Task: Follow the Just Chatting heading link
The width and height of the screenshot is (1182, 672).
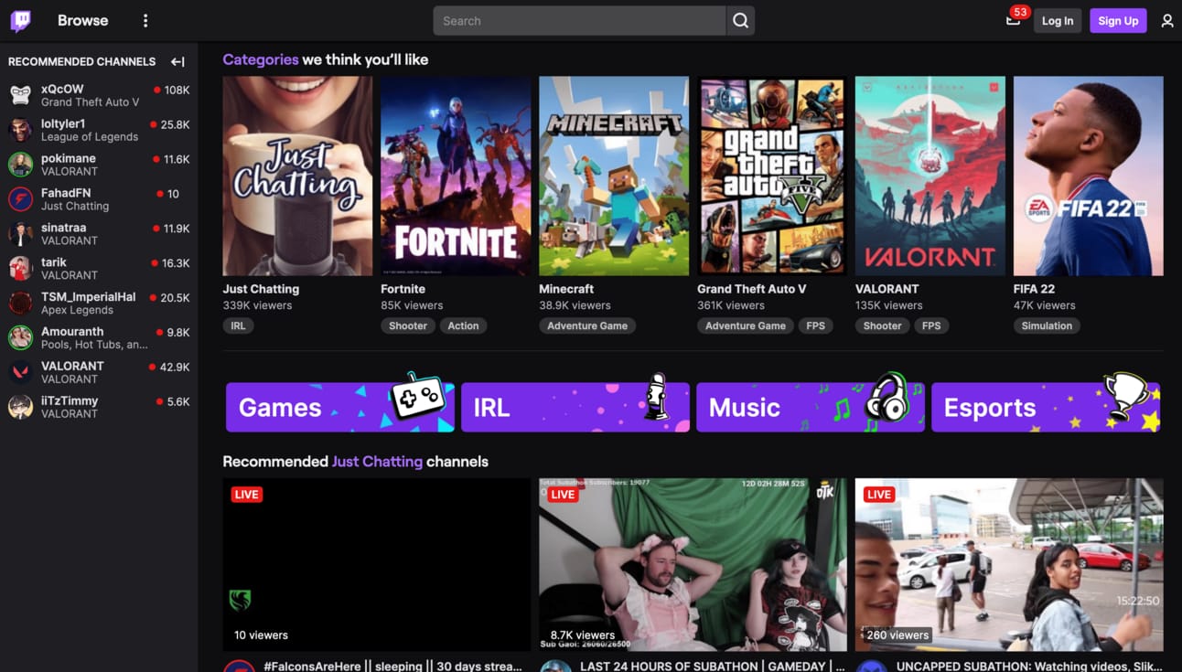Action: click(x=377, y=462)
